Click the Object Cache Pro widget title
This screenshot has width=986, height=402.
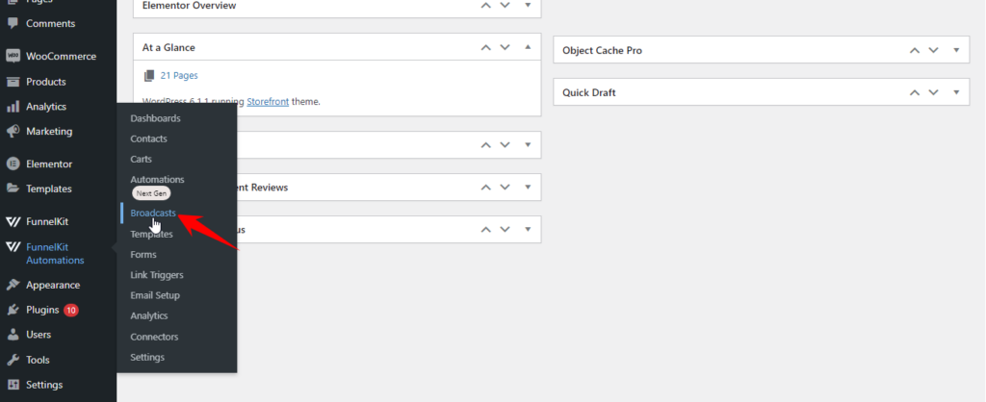(x=603, y=50)
